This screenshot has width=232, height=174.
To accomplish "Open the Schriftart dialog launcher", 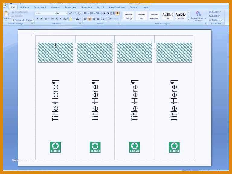I will [80, 24].
